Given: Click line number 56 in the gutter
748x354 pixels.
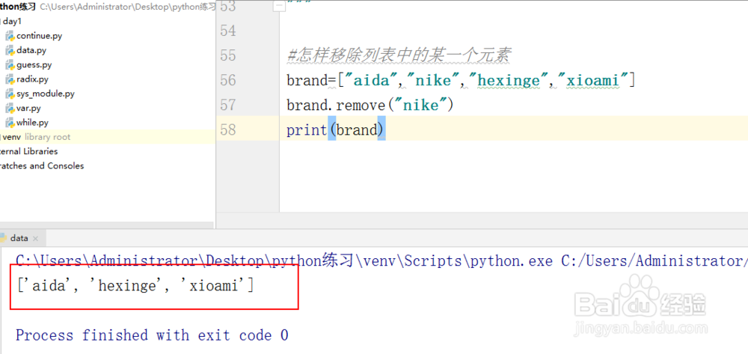Looking at the screenshot, I should 228,80.
